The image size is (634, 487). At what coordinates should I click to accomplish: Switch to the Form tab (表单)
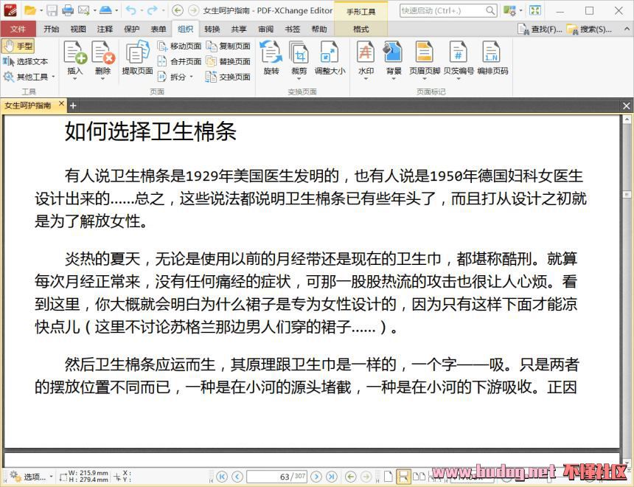click(158, 30)
